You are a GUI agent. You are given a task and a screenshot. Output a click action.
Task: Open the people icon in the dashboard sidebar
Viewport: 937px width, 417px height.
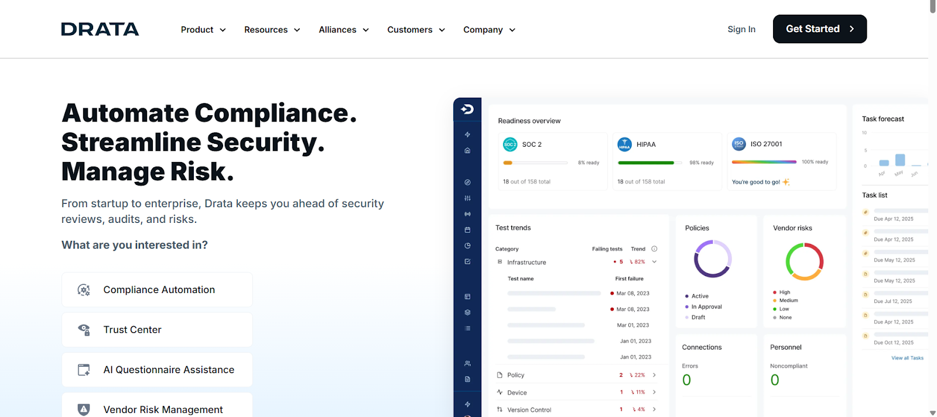467,363
